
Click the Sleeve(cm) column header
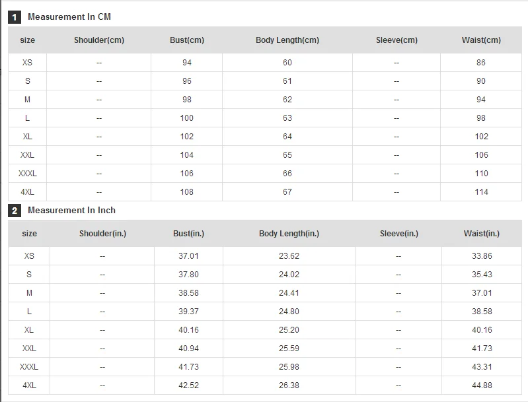396,40
